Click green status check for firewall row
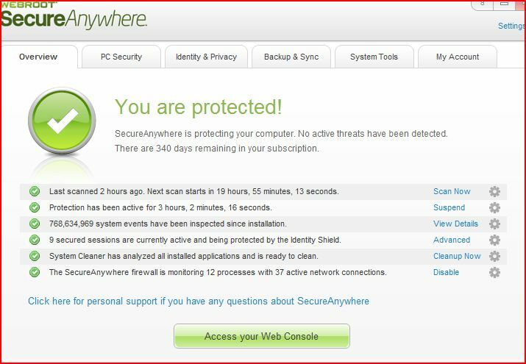 pos(35,272)
